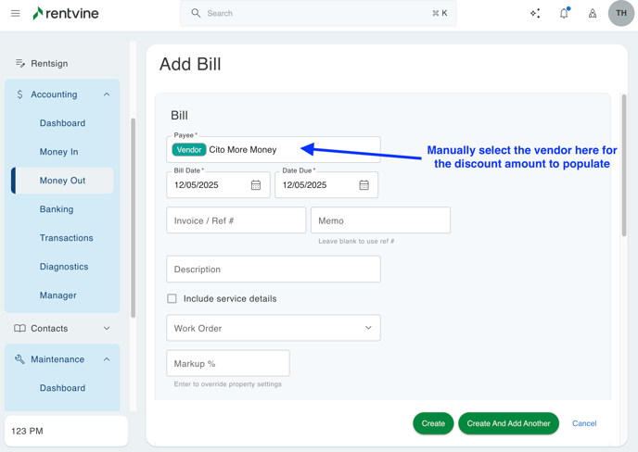
Task: Click the Invoice / Ref # field
Action: coord(236,220)
